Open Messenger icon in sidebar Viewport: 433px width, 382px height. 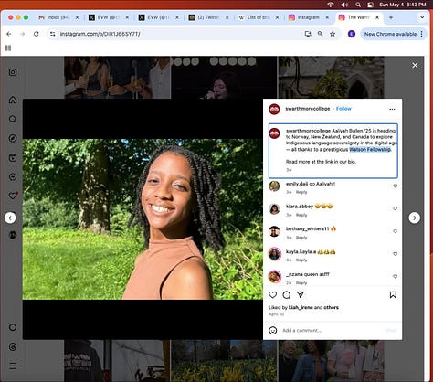[13, 177]
